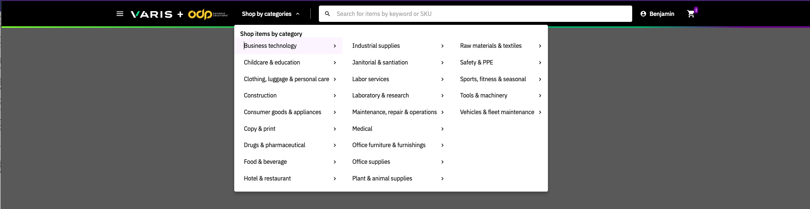Expand Plant & animal supplies chevron
810x209 pixels.
click(x=442, y=178)
